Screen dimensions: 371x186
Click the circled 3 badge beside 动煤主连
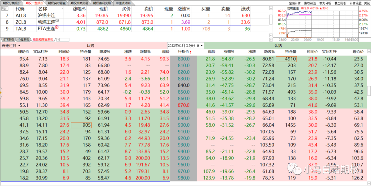click(57, 22)
